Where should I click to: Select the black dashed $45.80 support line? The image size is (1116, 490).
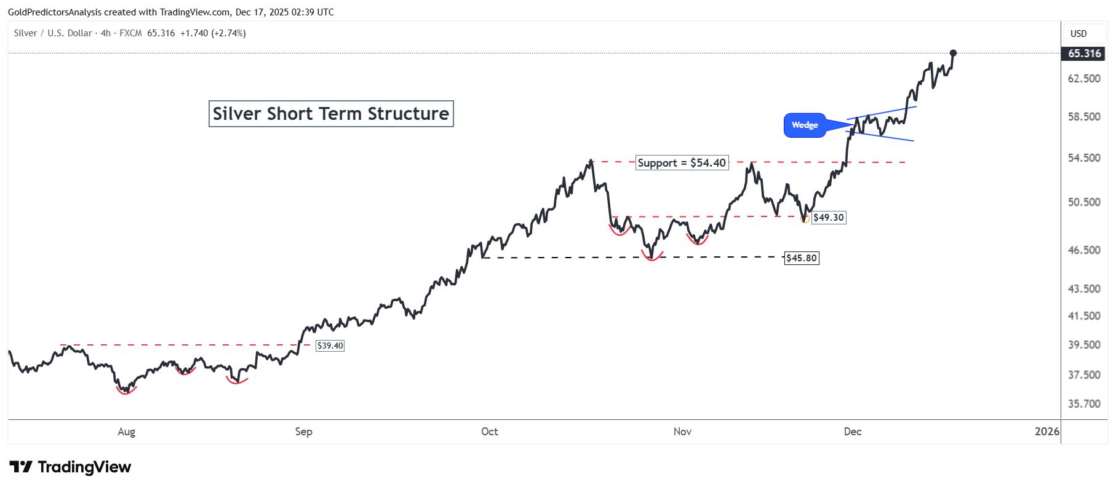click(632, 258)
